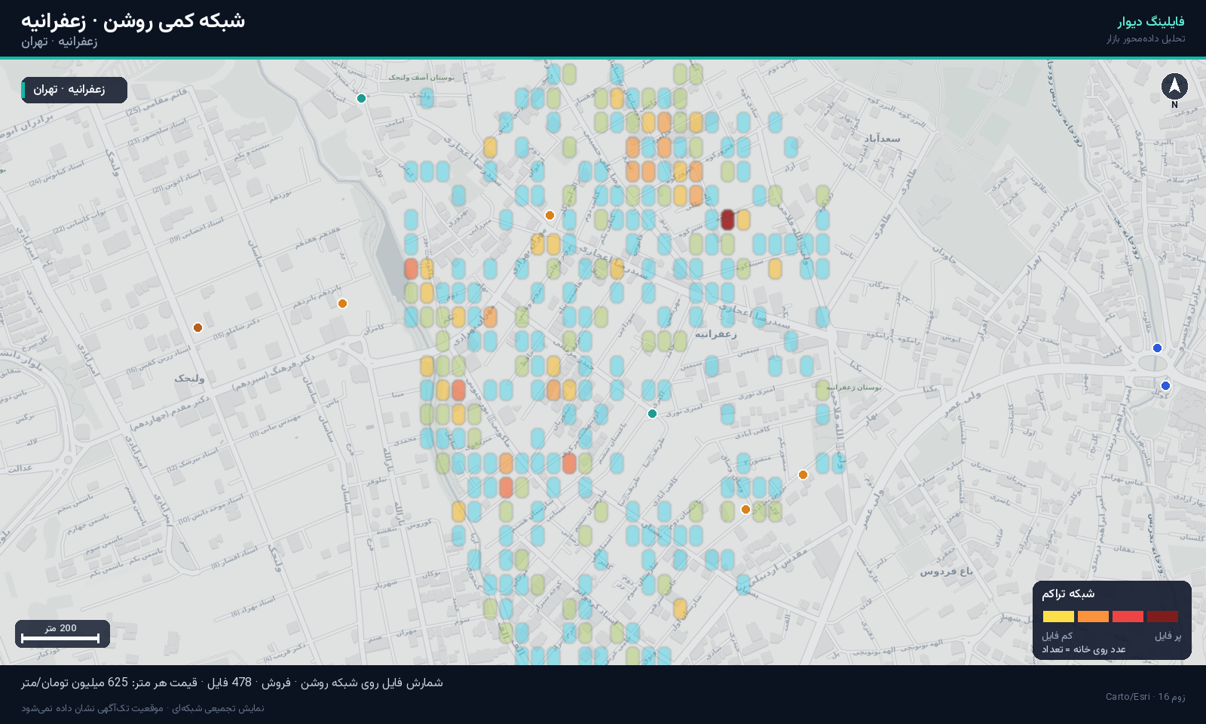Click the عدالت street label
Image resolution: width=1206 pixels, height=724 pixels.
20,468
